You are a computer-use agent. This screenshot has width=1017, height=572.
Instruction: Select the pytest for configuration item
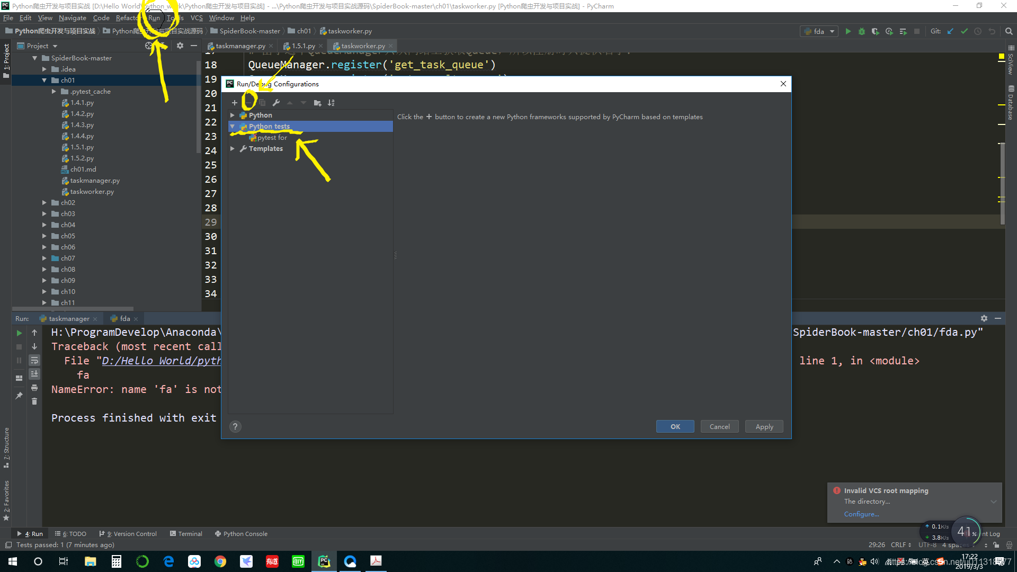[x=272, y=137]
